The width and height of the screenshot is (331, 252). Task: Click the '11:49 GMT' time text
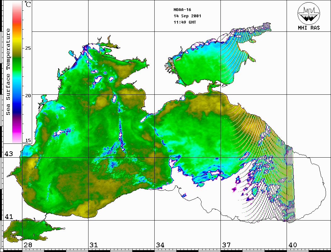185,22
